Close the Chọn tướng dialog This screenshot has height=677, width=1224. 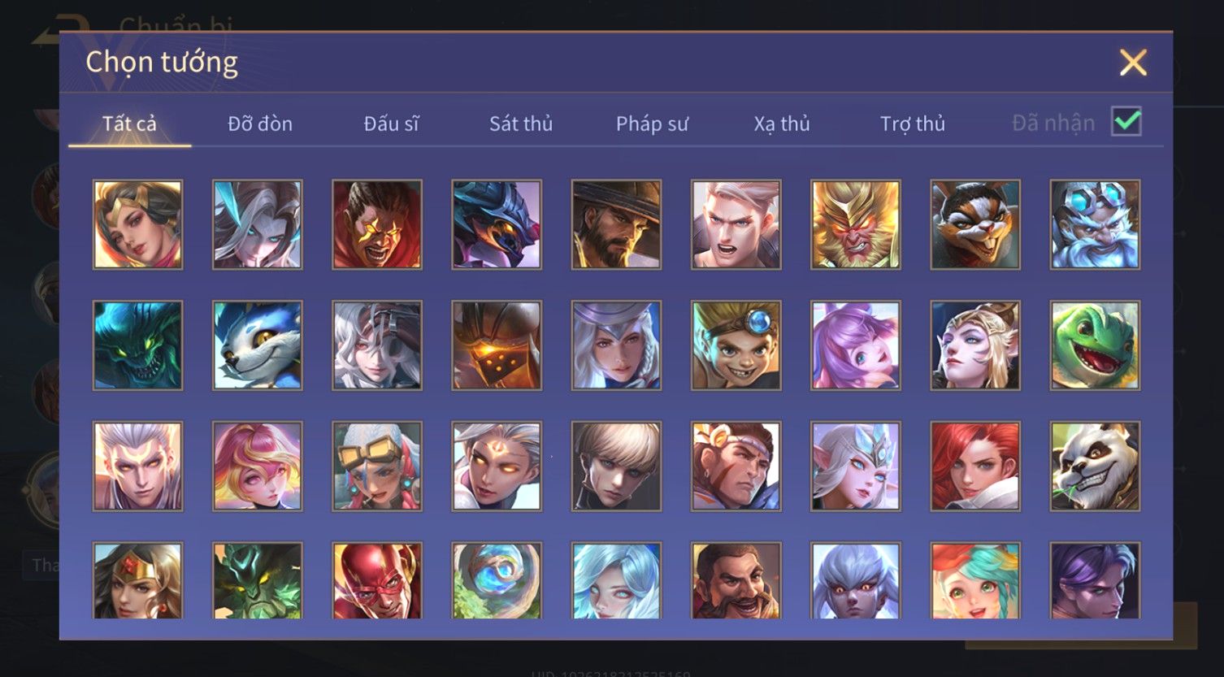[1133, 63]
